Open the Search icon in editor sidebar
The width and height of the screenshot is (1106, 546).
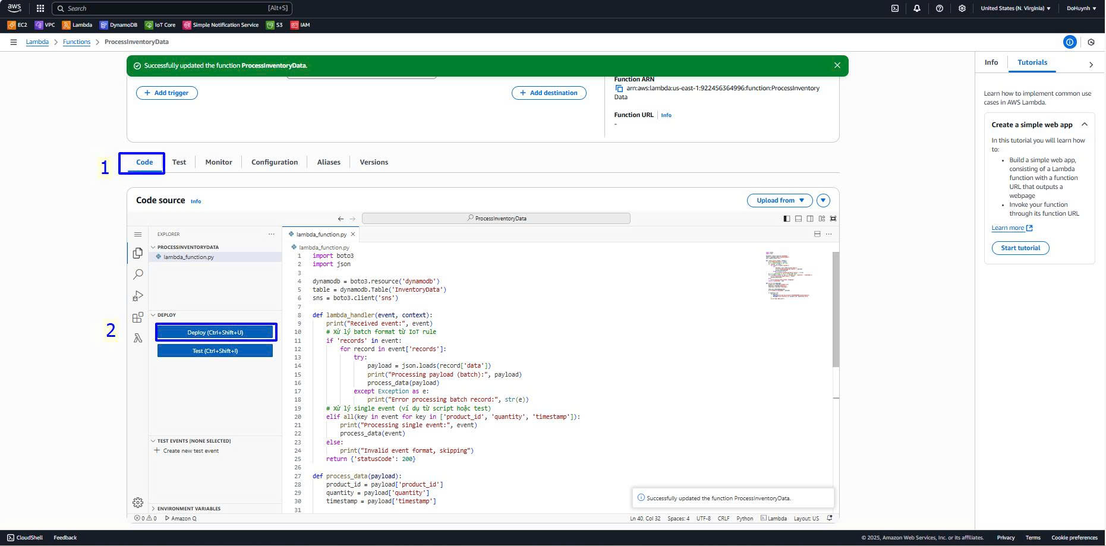click(138, 274)
